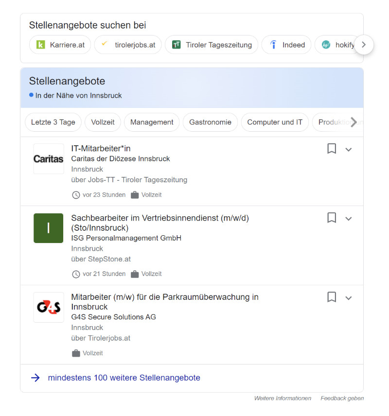Show more filter chips with the arrow

[x=354, y=122]
